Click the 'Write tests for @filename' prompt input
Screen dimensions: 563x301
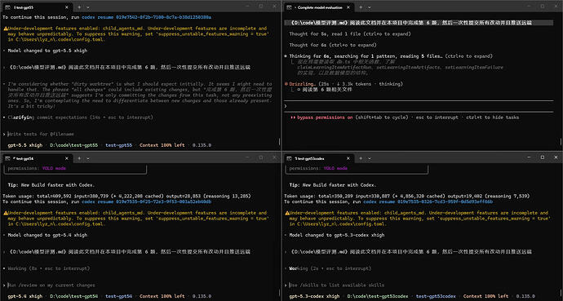(x=41, y=134)
